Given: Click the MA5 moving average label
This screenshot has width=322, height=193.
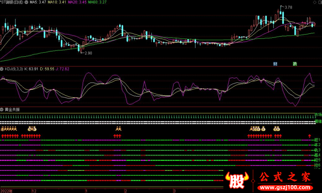Looking at the screenshot, I should click(x=37, y=2).
